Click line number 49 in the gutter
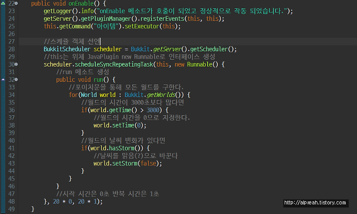This screenshot has height=214, width=357. pos(11,209)
